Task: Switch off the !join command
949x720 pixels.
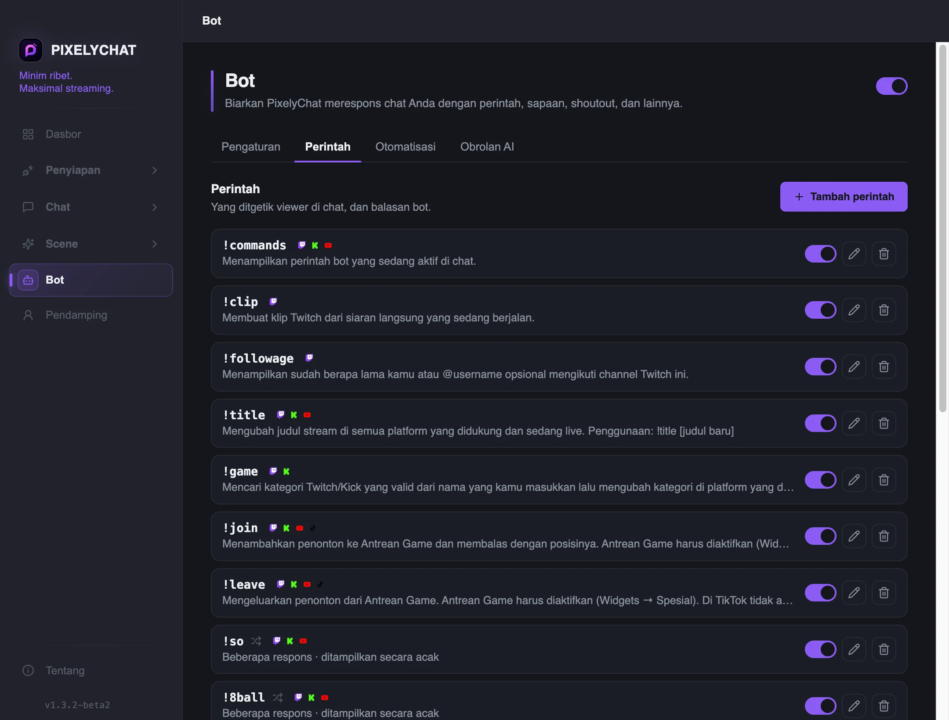Action: [x=820, y=536]
